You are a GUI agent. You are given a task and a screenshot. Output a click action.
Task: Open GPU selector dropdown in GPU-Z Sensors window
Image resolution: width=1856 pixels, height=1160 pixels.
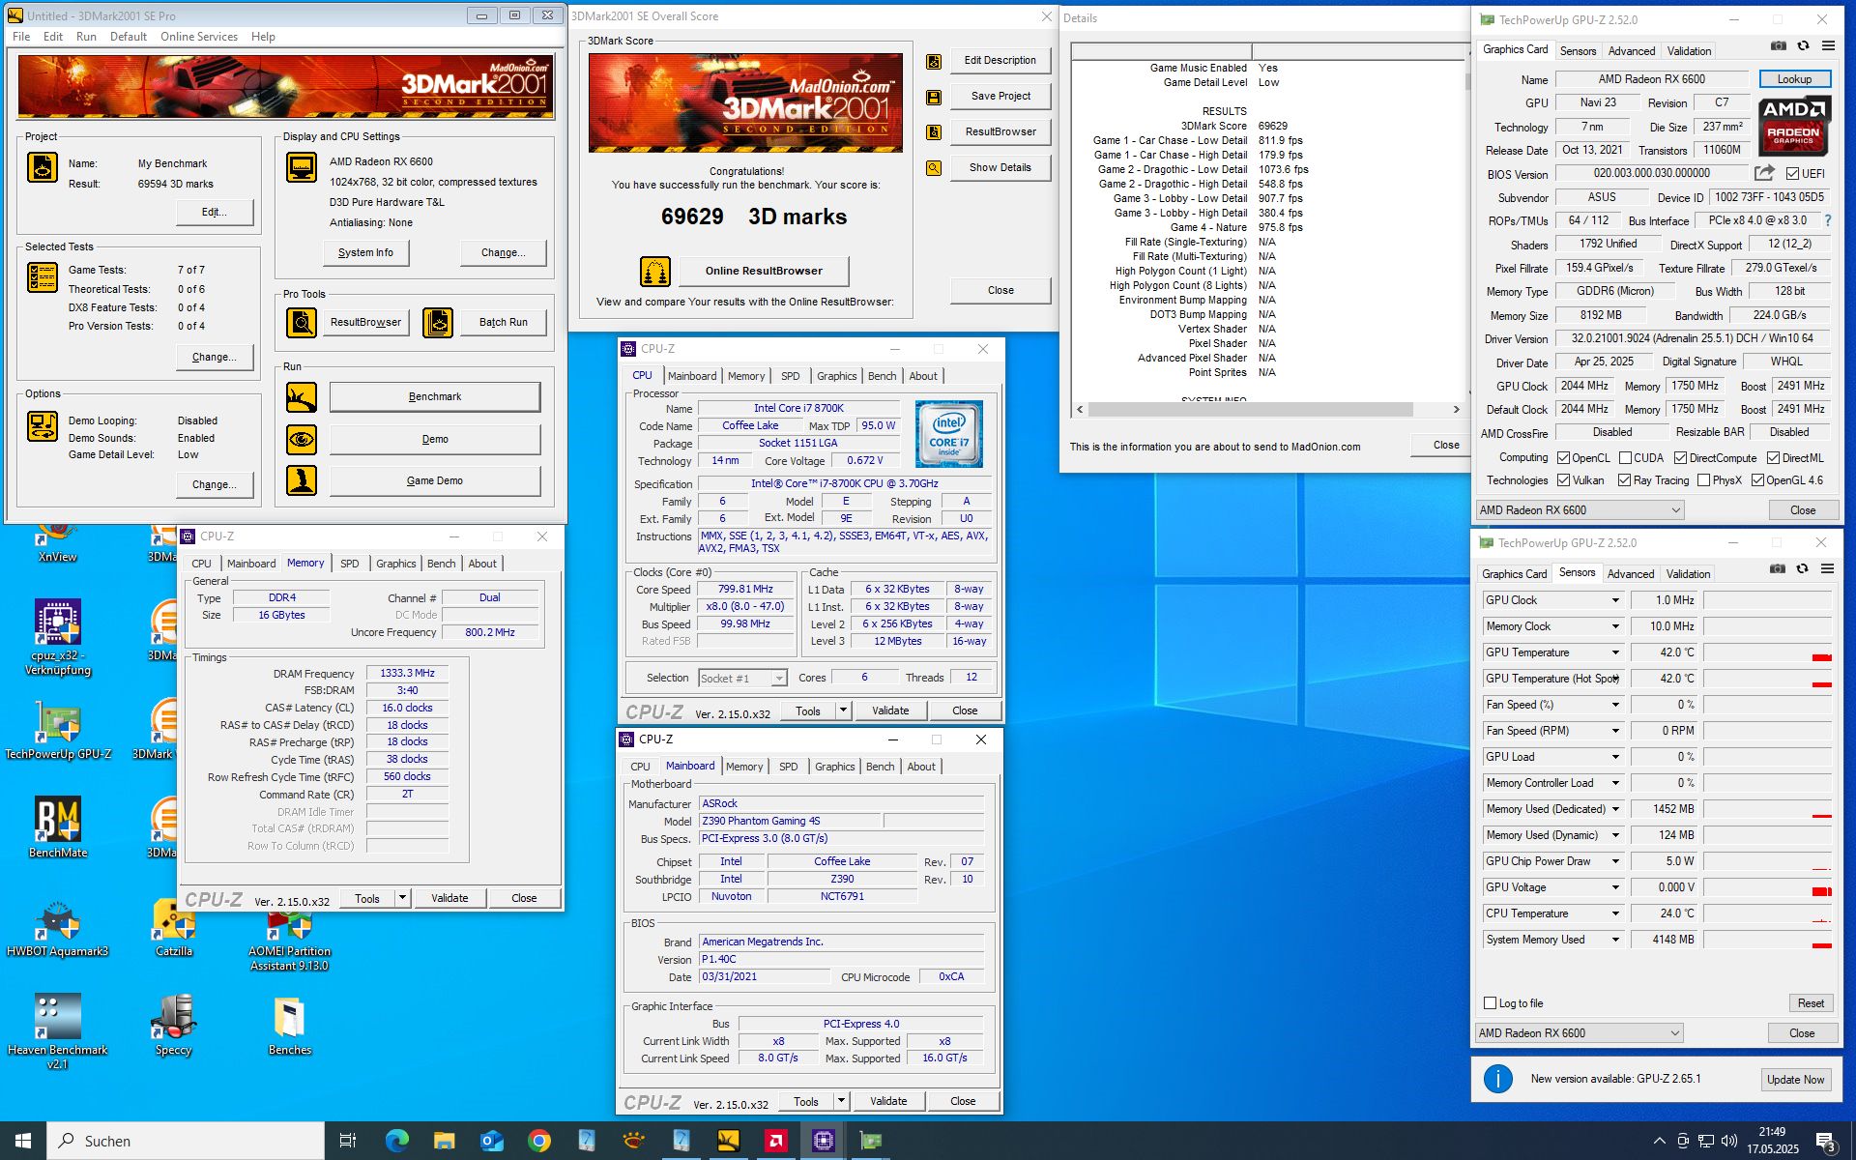click(x=1579, y=1033)
